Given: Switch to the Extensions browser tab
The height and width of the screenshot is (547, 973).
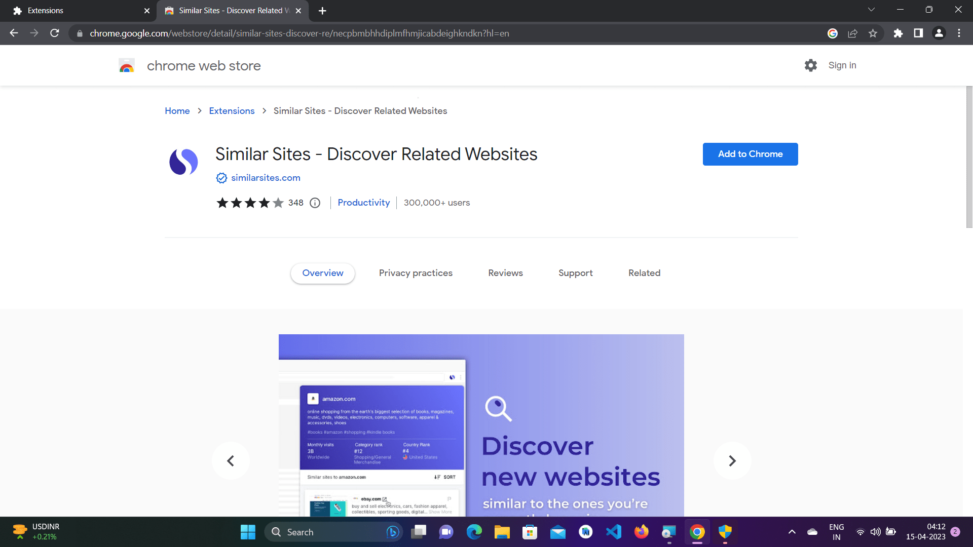Looking at the screenshot, I should tap(79, 11).
